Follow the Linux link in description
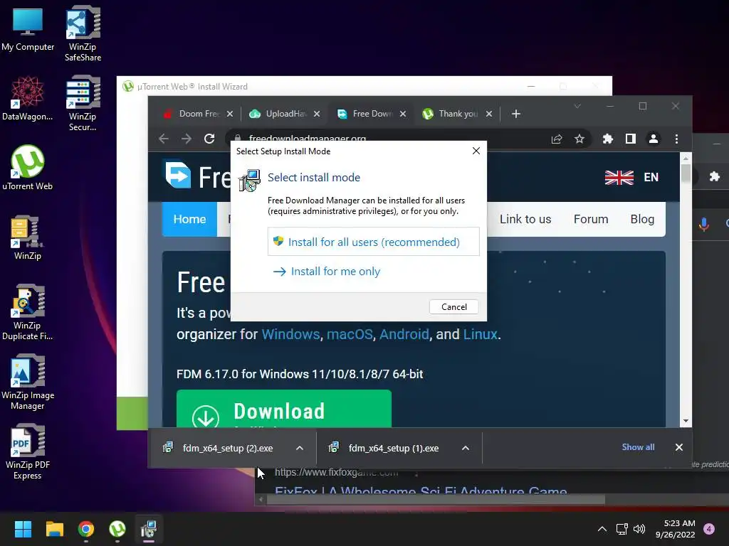The height and width of the screenshot is (546, 729). coord(481,334)
